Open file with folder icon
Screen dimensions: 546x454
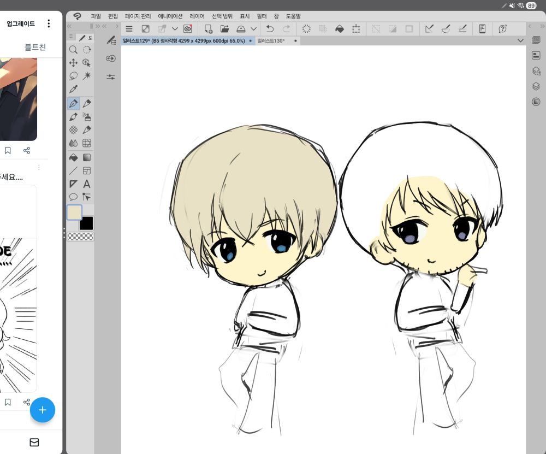tap(224, 29)
